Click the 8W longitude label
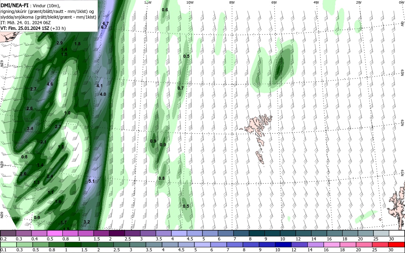This screenshot has width=405, height=253. click(232, 2)
